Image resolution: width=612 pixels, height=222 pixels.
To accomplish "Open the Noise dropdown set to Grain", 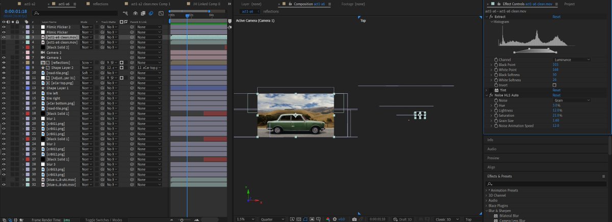I will [571, 100].
